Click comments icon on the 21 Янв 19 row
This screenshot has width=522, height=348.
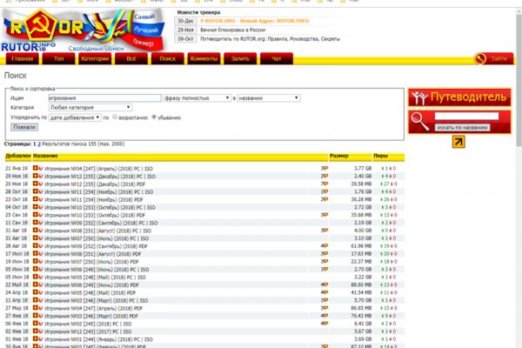click(325, 168)
